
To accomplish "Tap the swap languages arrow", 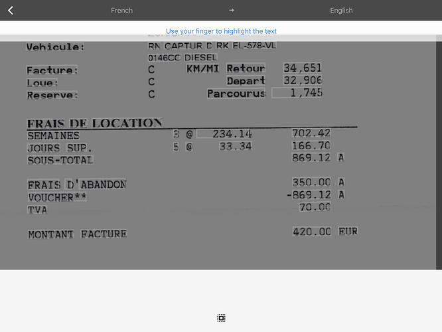I will click(232, 11).
